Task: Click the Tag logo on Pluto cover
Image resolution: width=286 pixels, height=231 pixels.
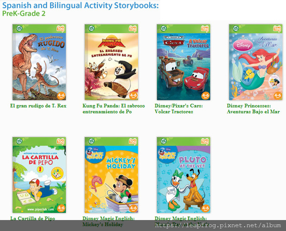Action: click(205, 141)
